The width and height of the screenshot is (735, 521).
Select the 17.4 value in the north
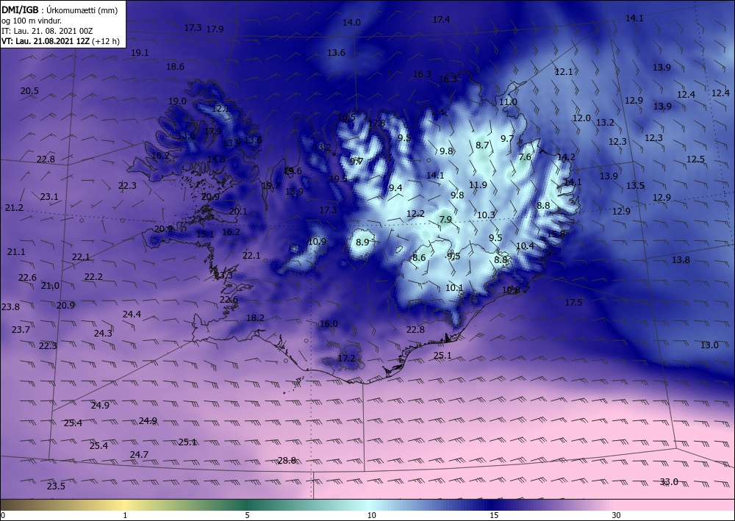pos(441,19)
